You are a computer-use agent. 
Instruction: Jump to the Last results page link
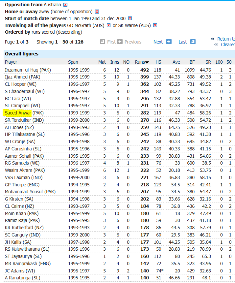coord(183,42)
